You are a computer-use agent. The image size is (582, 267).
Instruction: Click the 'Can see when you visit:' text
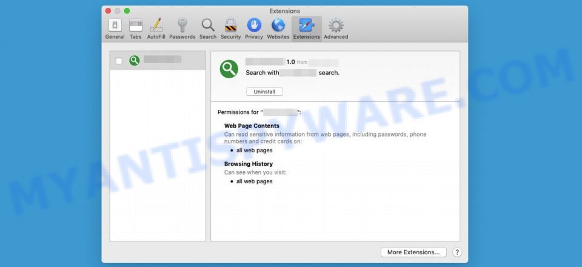255,172
